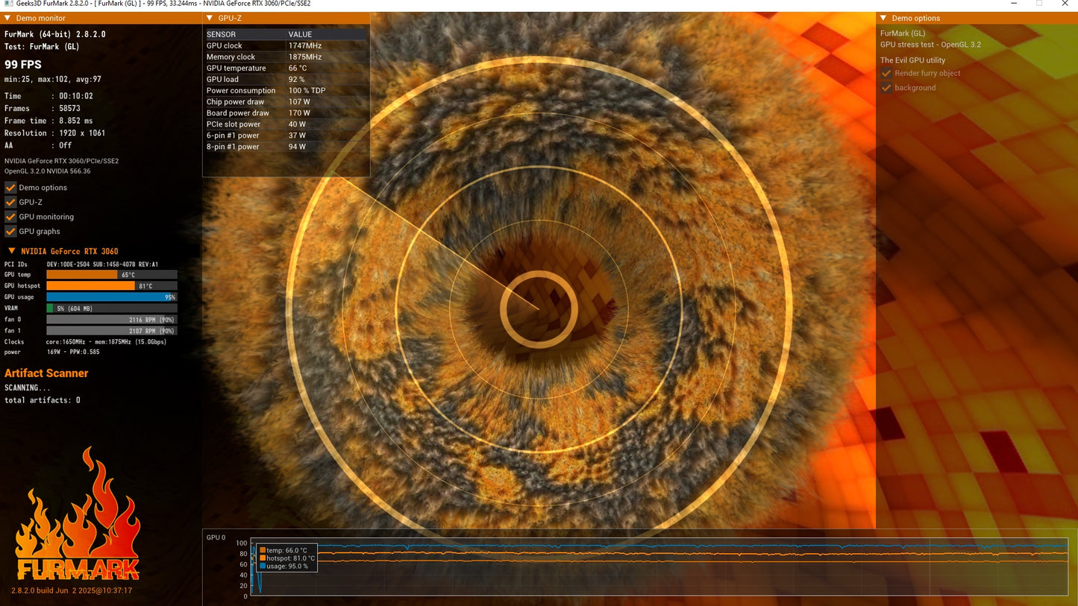This screenshot has height=606, width=1078.
Task: Select the Memory clock row
Action: [x=286, y=57]
